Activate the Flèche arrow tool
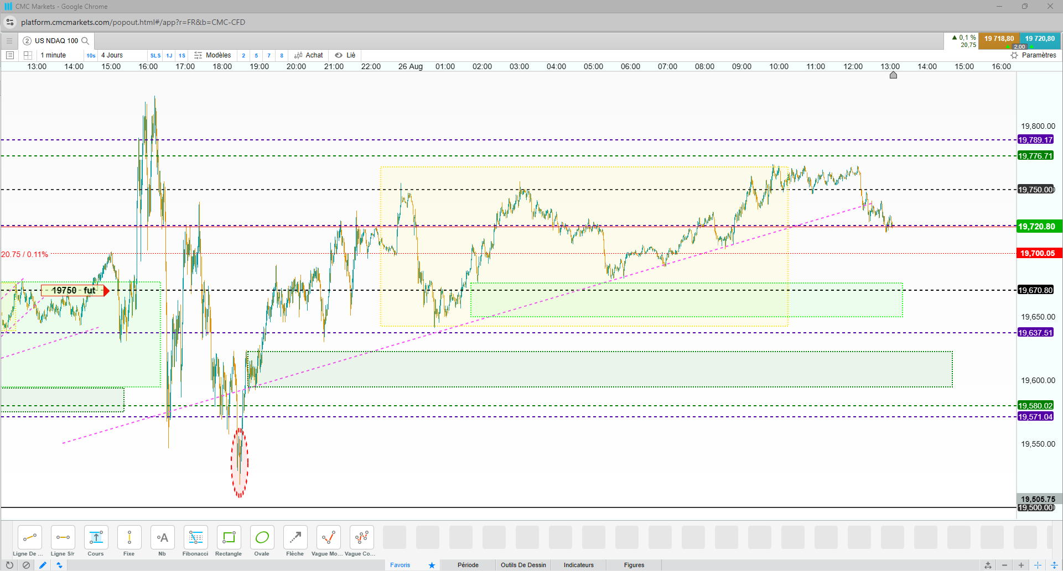Viewport: 1063px width, 571px height. pos(295,541)
